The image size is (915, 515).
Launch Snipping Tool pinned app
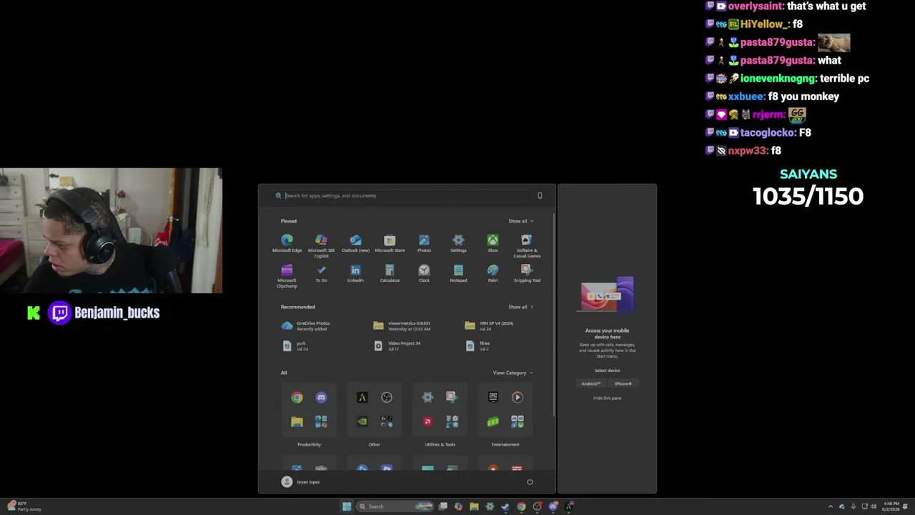point(527,273)
